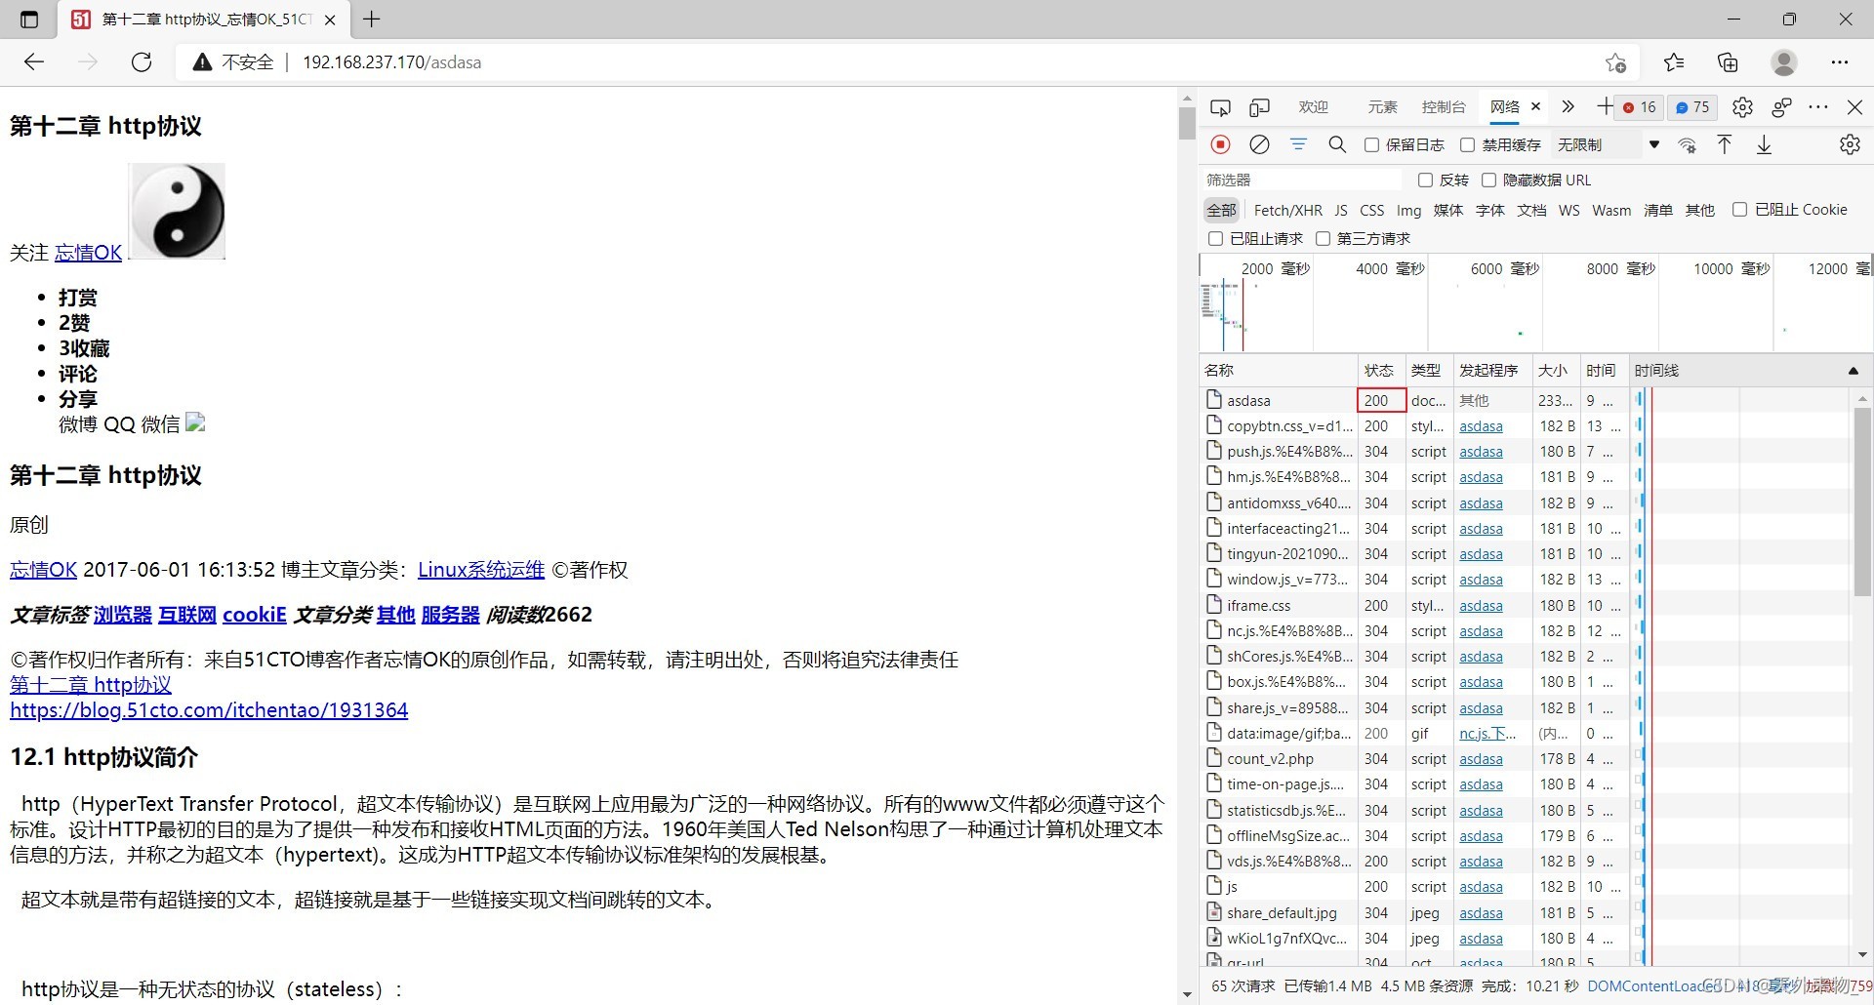Click the 浏览器 tag link

(123, 615)
